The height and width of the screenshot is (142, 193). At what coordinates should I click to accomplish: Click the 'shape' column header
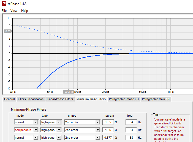[x=72, y=116]
